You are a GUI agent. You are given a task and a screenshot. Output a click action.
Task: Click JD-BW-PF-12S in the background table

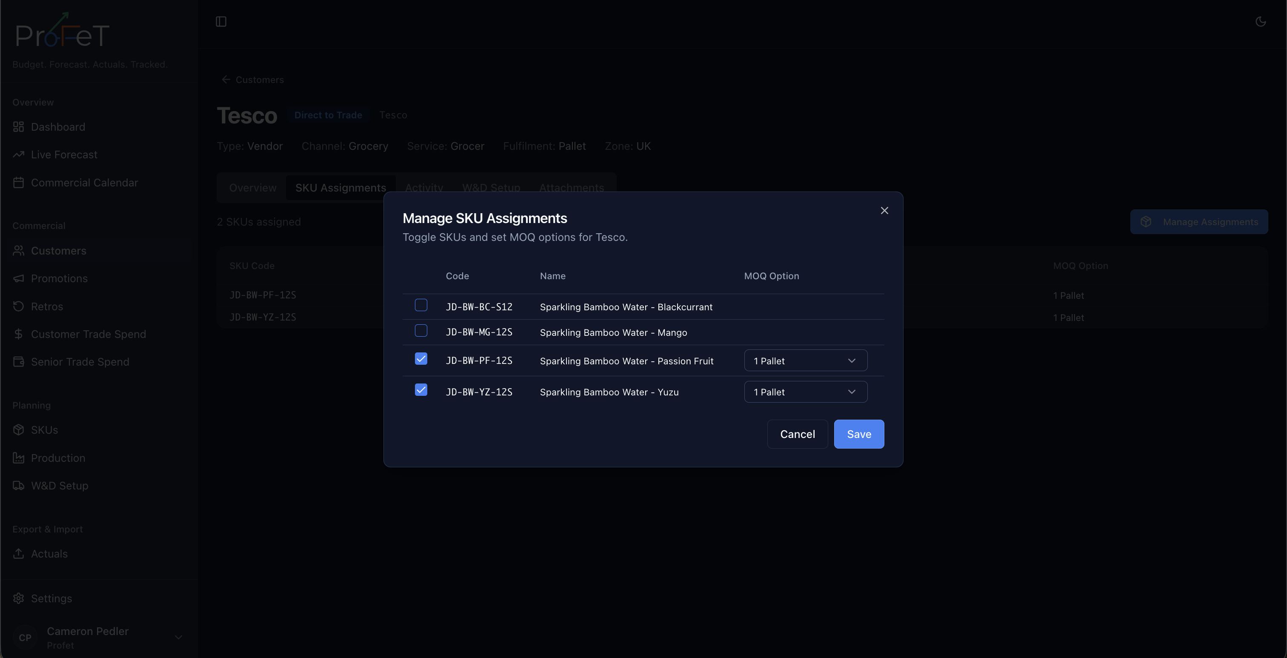pos(263,295)
